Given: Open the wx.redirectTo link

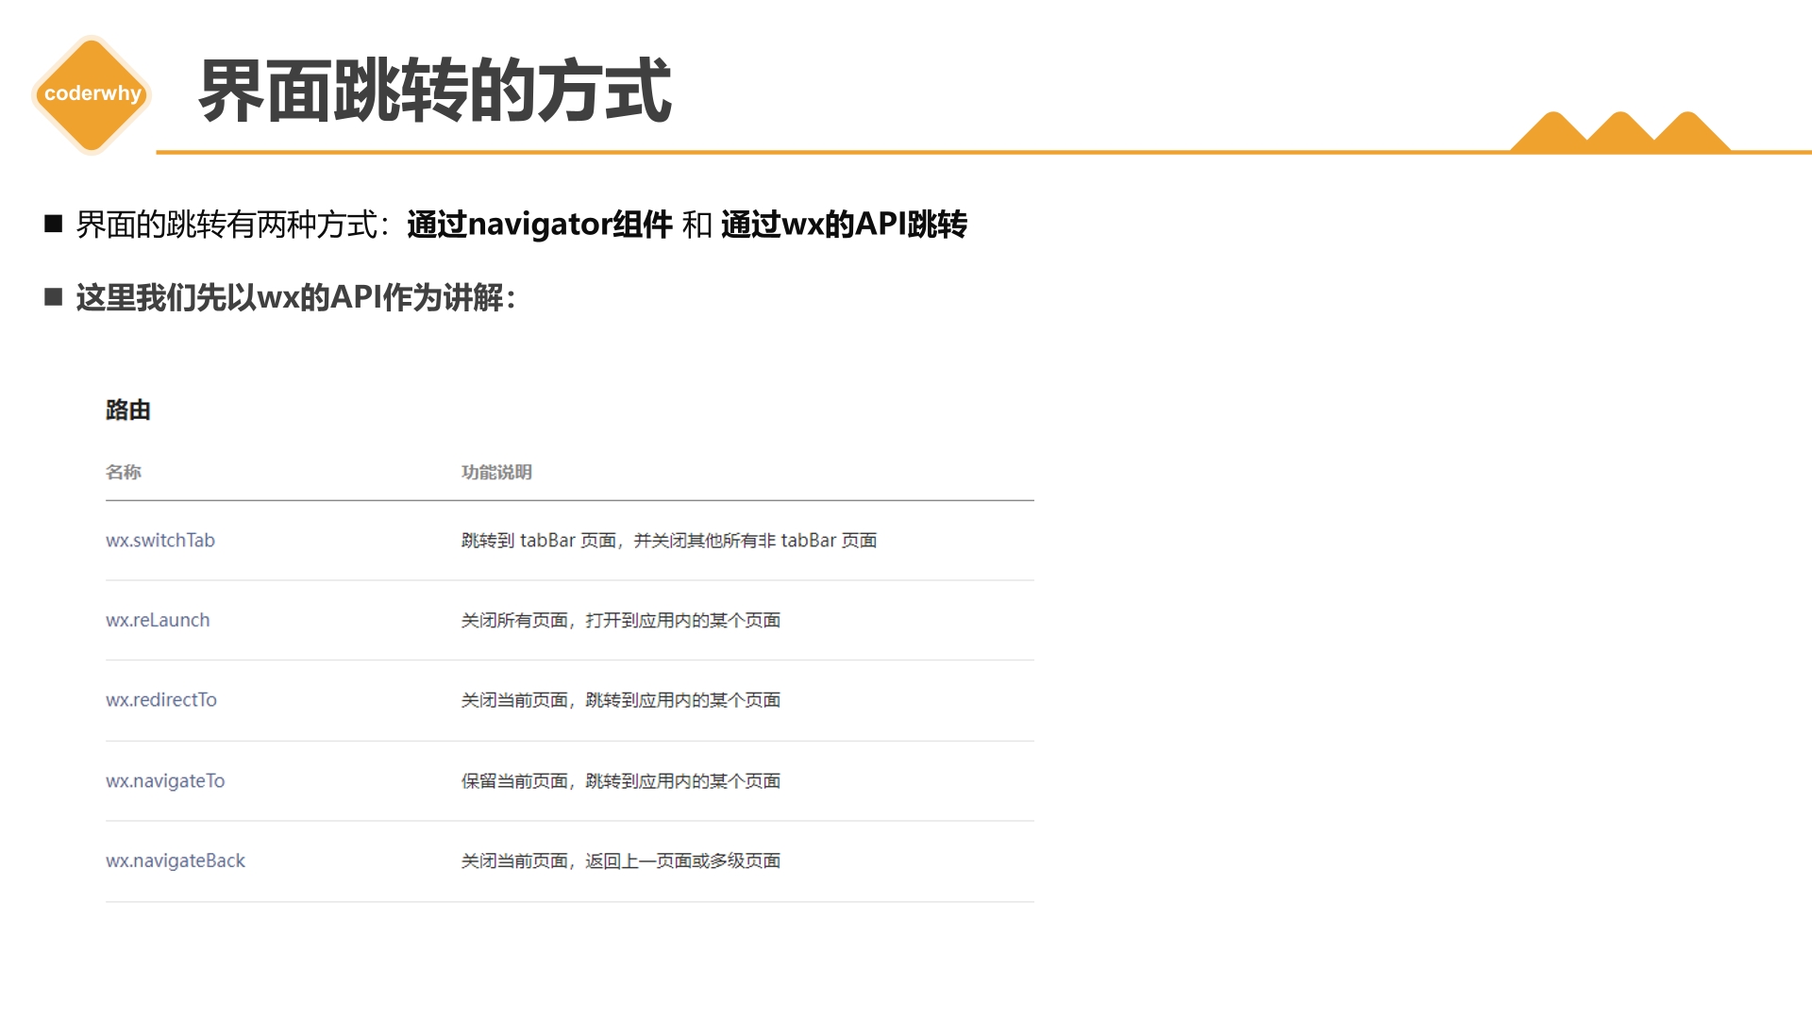Looking at the screenshot, I should [161, 700].
